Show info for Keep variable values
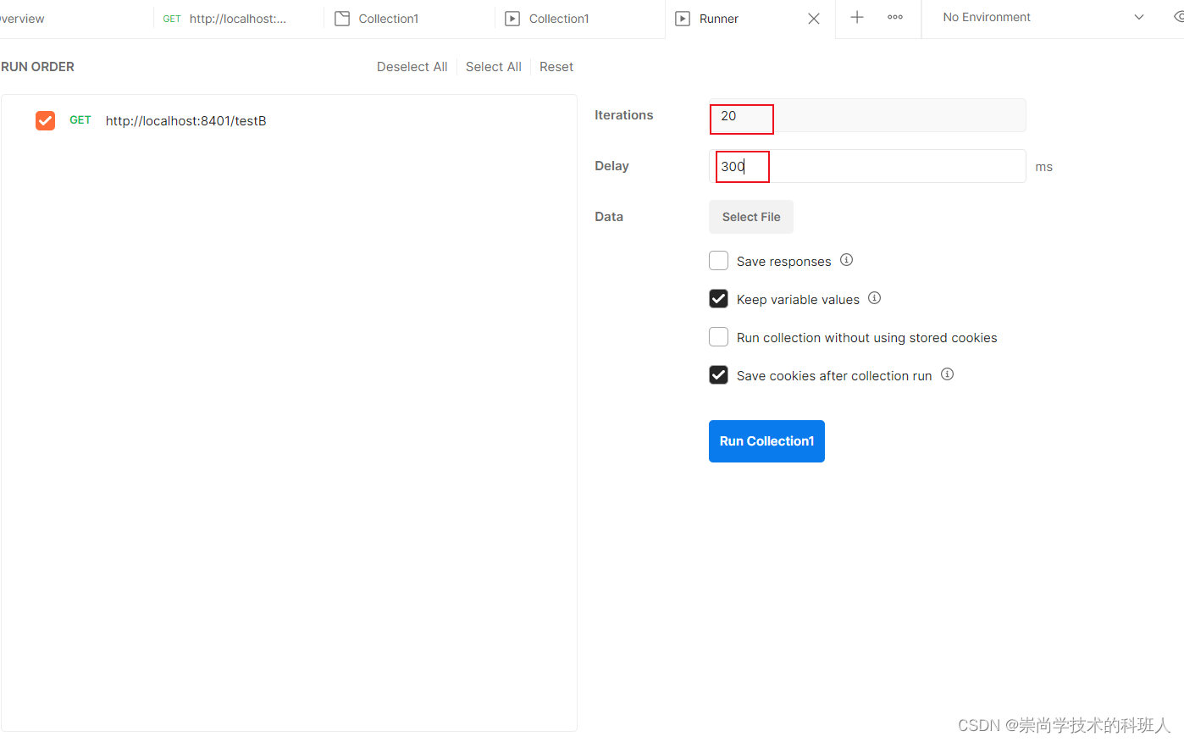Viewport: 1184px width, 742px height. tap(875, 298)
